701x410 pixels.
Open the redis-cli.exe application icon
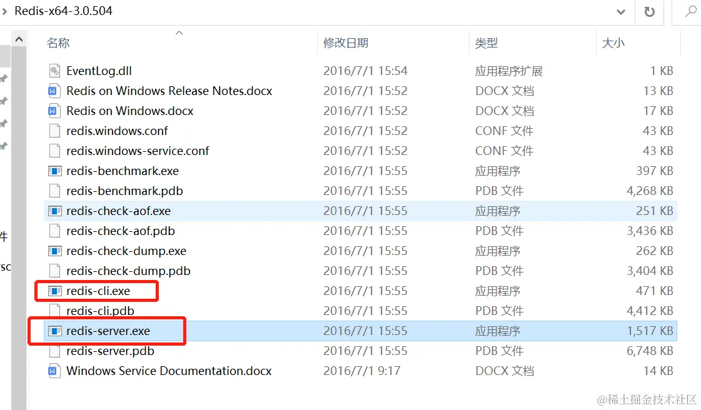click(55, 291)
